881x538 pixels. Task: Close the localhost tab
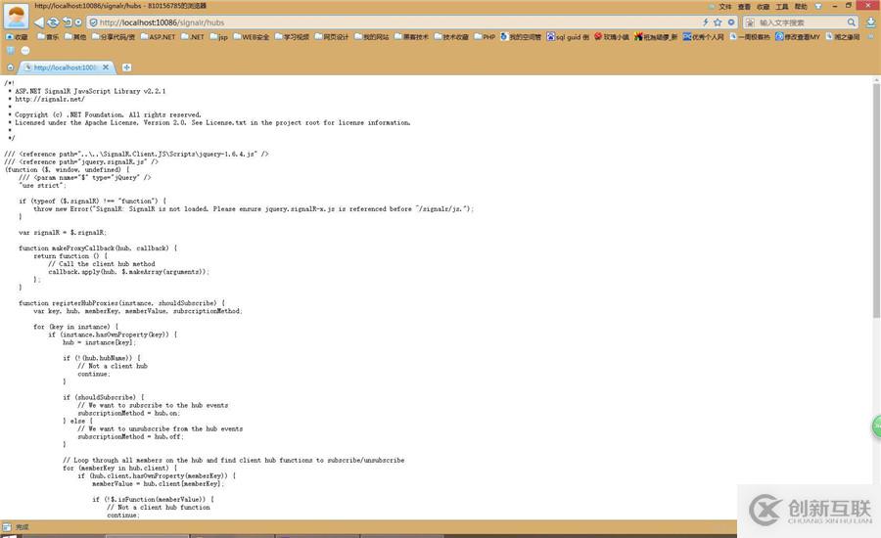pyautogui.click(x=105, y=67)
